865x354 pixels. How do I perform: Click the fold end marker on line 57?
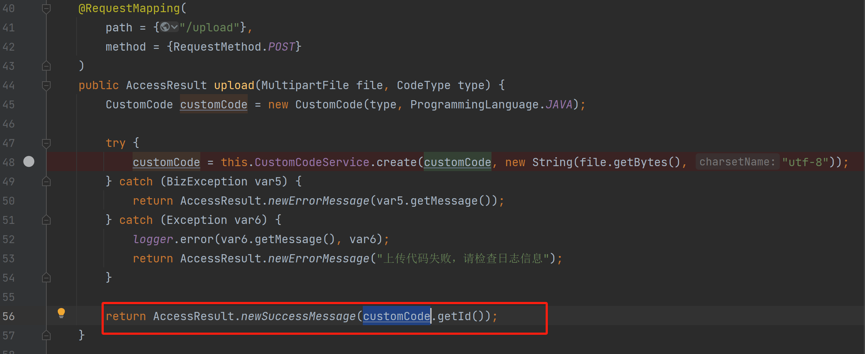pyautogui.click(x=46, y=335)
